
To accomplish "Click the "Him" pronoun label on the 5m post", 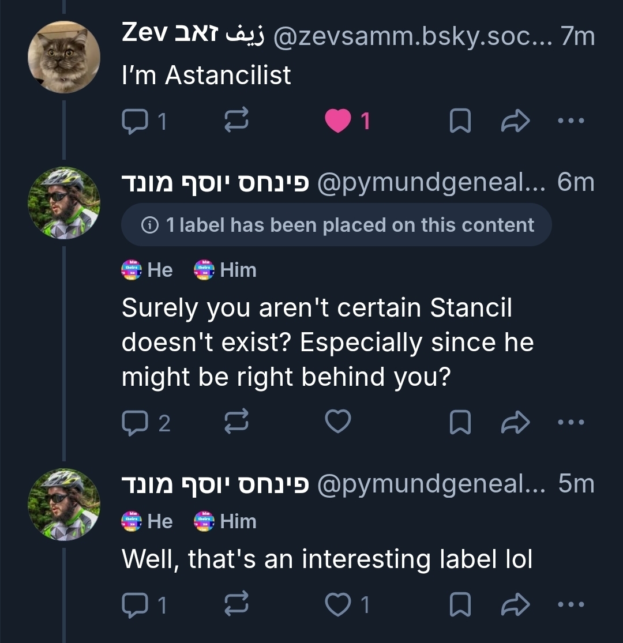I will pos(226,521).
